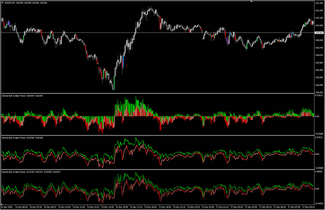
Task: Click 0.27613 value on histogram indicator scale
Action: (x=319, y=96)
